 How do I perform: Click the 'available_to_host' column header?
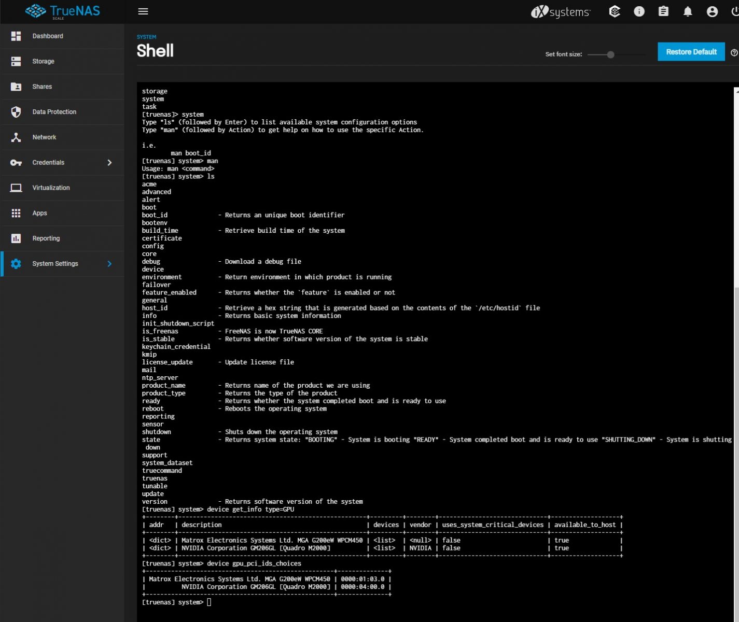[585, 525]
